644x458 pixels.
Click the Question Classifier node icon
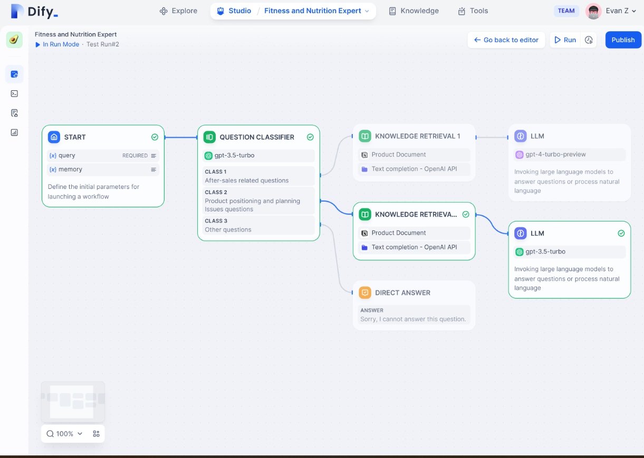(x=209, y=137)
